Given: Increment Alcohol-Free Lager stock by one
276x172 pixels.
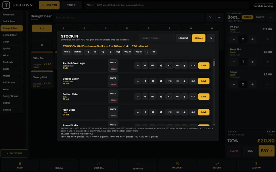Looking at the screenshot, I should (184, 66).
